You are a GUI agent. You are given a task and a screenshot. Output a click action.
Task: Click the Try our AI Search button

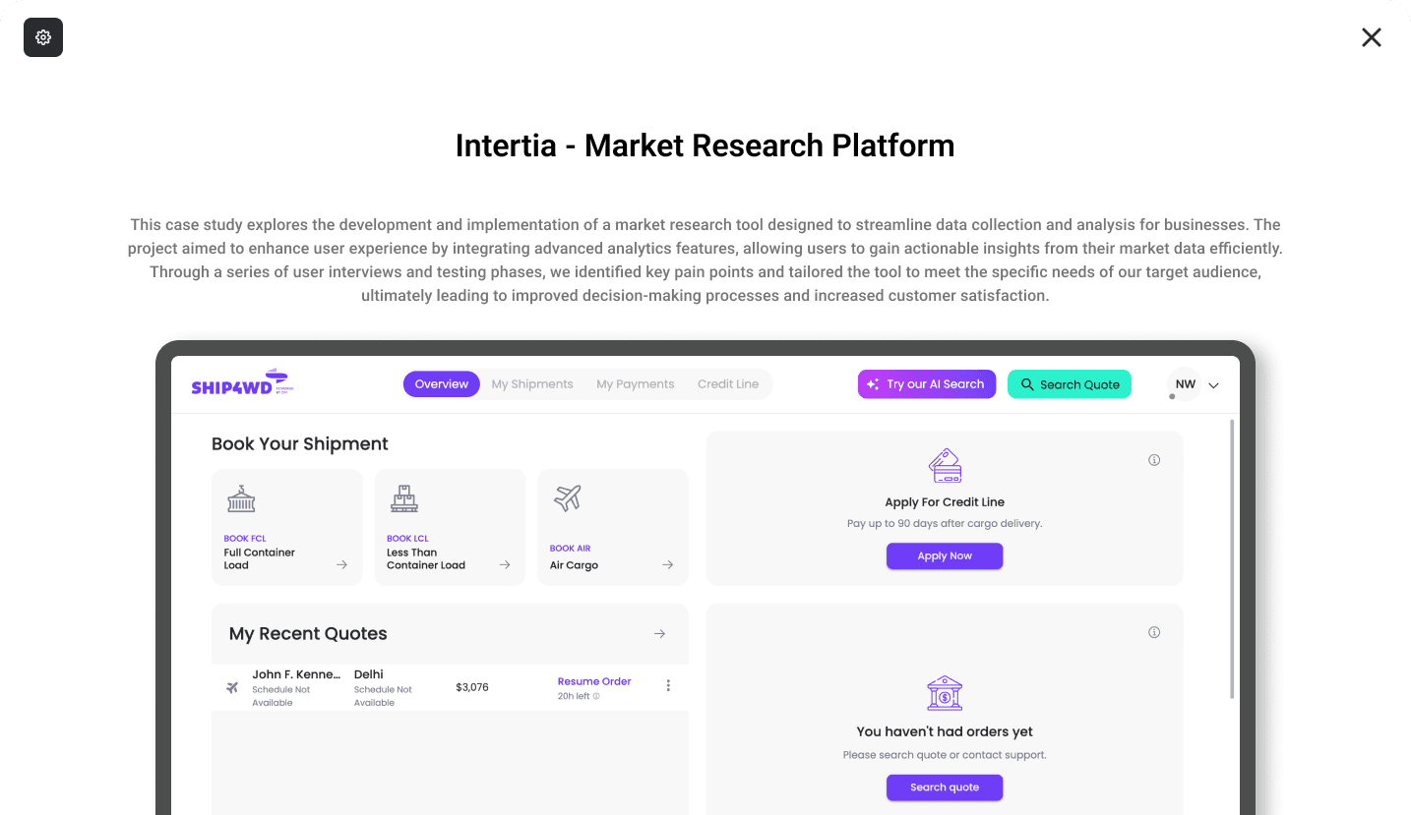pos(927,384)
